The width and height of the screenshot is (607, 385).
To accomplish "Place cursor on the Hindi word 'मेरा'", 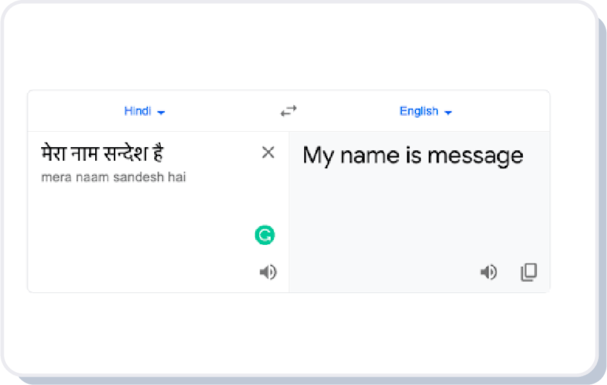I will click(x=54, y=154).
